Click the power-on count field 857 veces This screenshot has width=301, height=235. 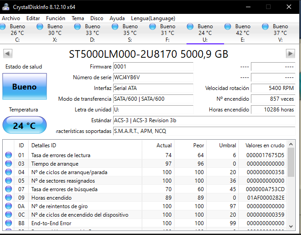273,99
